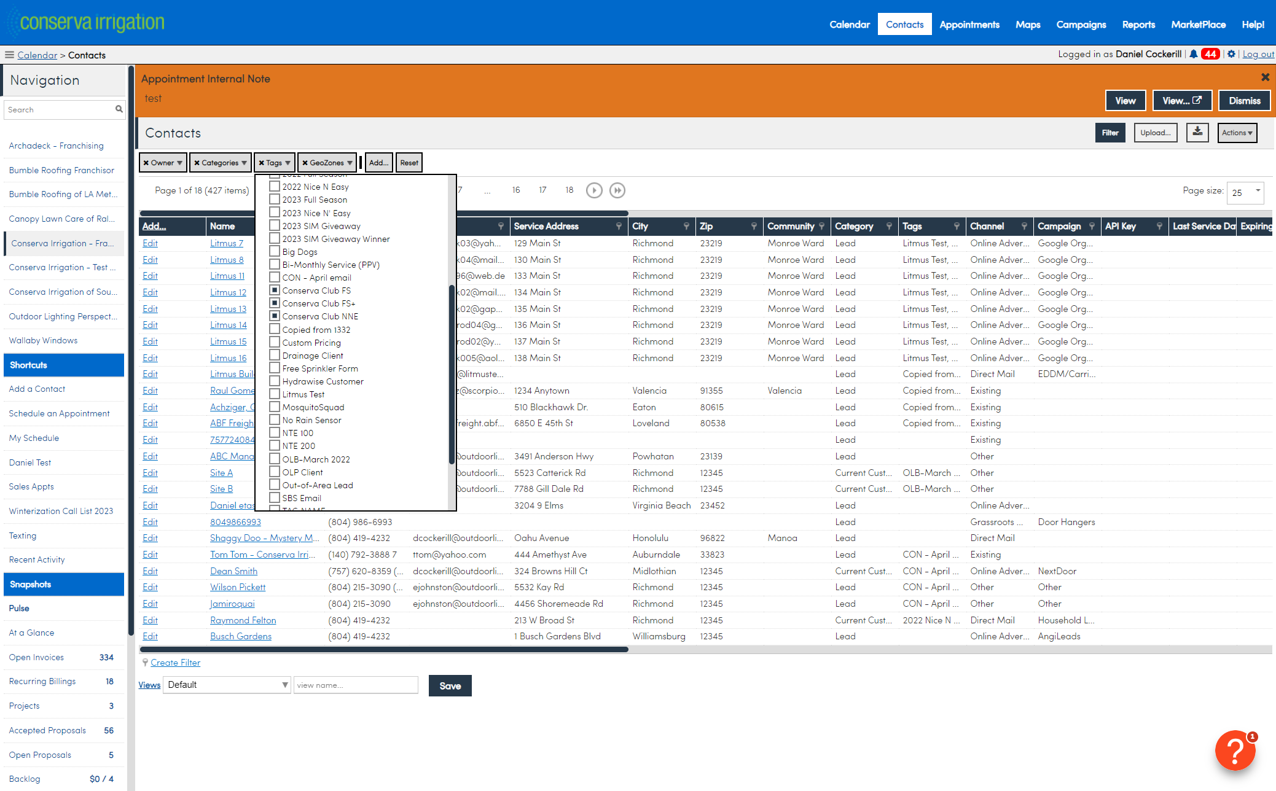
Task: Open the 44 notifications count badge
Action: (x=1210, y=54)
